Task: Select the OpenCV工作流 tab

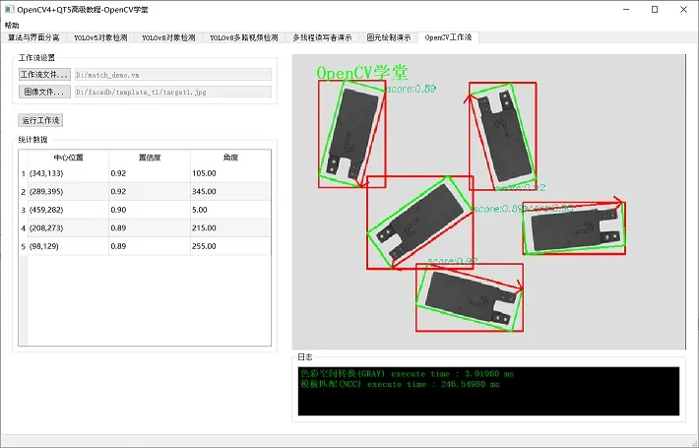Action: tap(448, 37)
